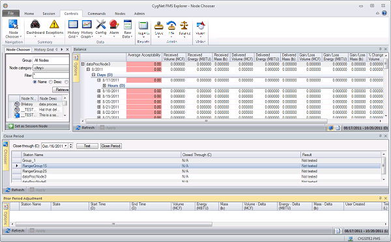The height and width of the screenshot is (242, 391).
Task: Open the Reports ribbon tool
Action: click(x=143, y=29)
